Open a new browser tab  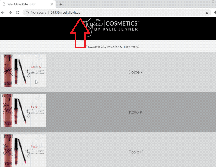coord(61,4)
